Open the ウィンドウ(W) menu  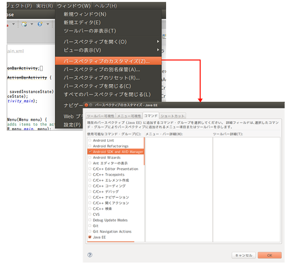[x=73, y=6]
